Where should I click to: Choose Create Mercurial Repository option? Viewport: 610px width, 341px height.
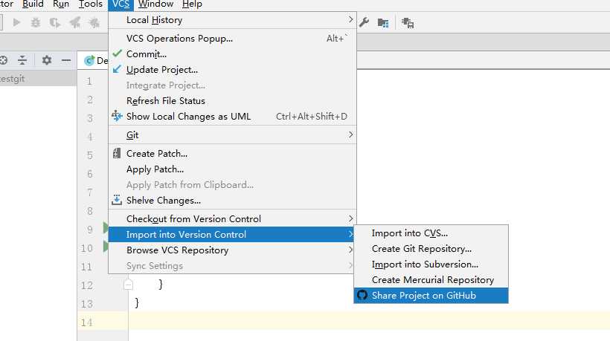431,279
